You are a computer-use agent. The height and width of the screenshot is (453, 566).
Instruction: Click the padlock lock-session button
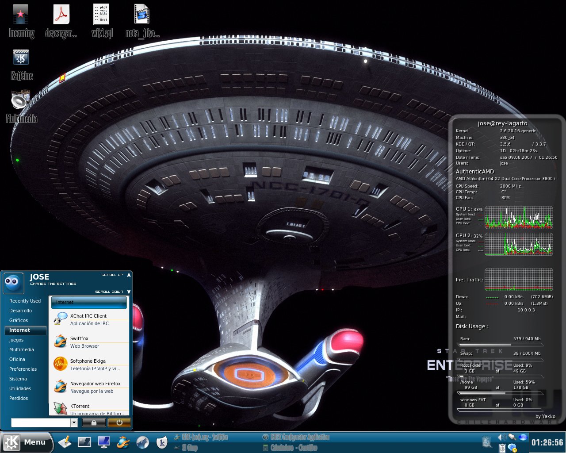(94, 422)
